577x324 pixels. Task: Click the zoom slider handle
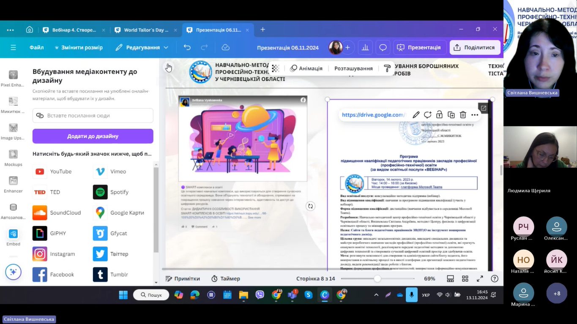pos(377,279)
